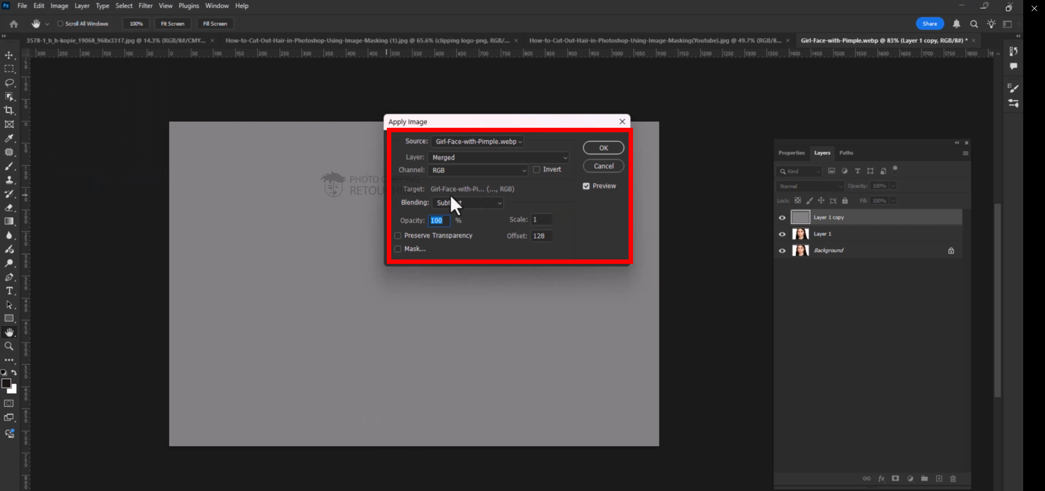Enable Preserve Transparency checkbox
1045x491 pixels.
pyautogui.click(x=398, y=236)
